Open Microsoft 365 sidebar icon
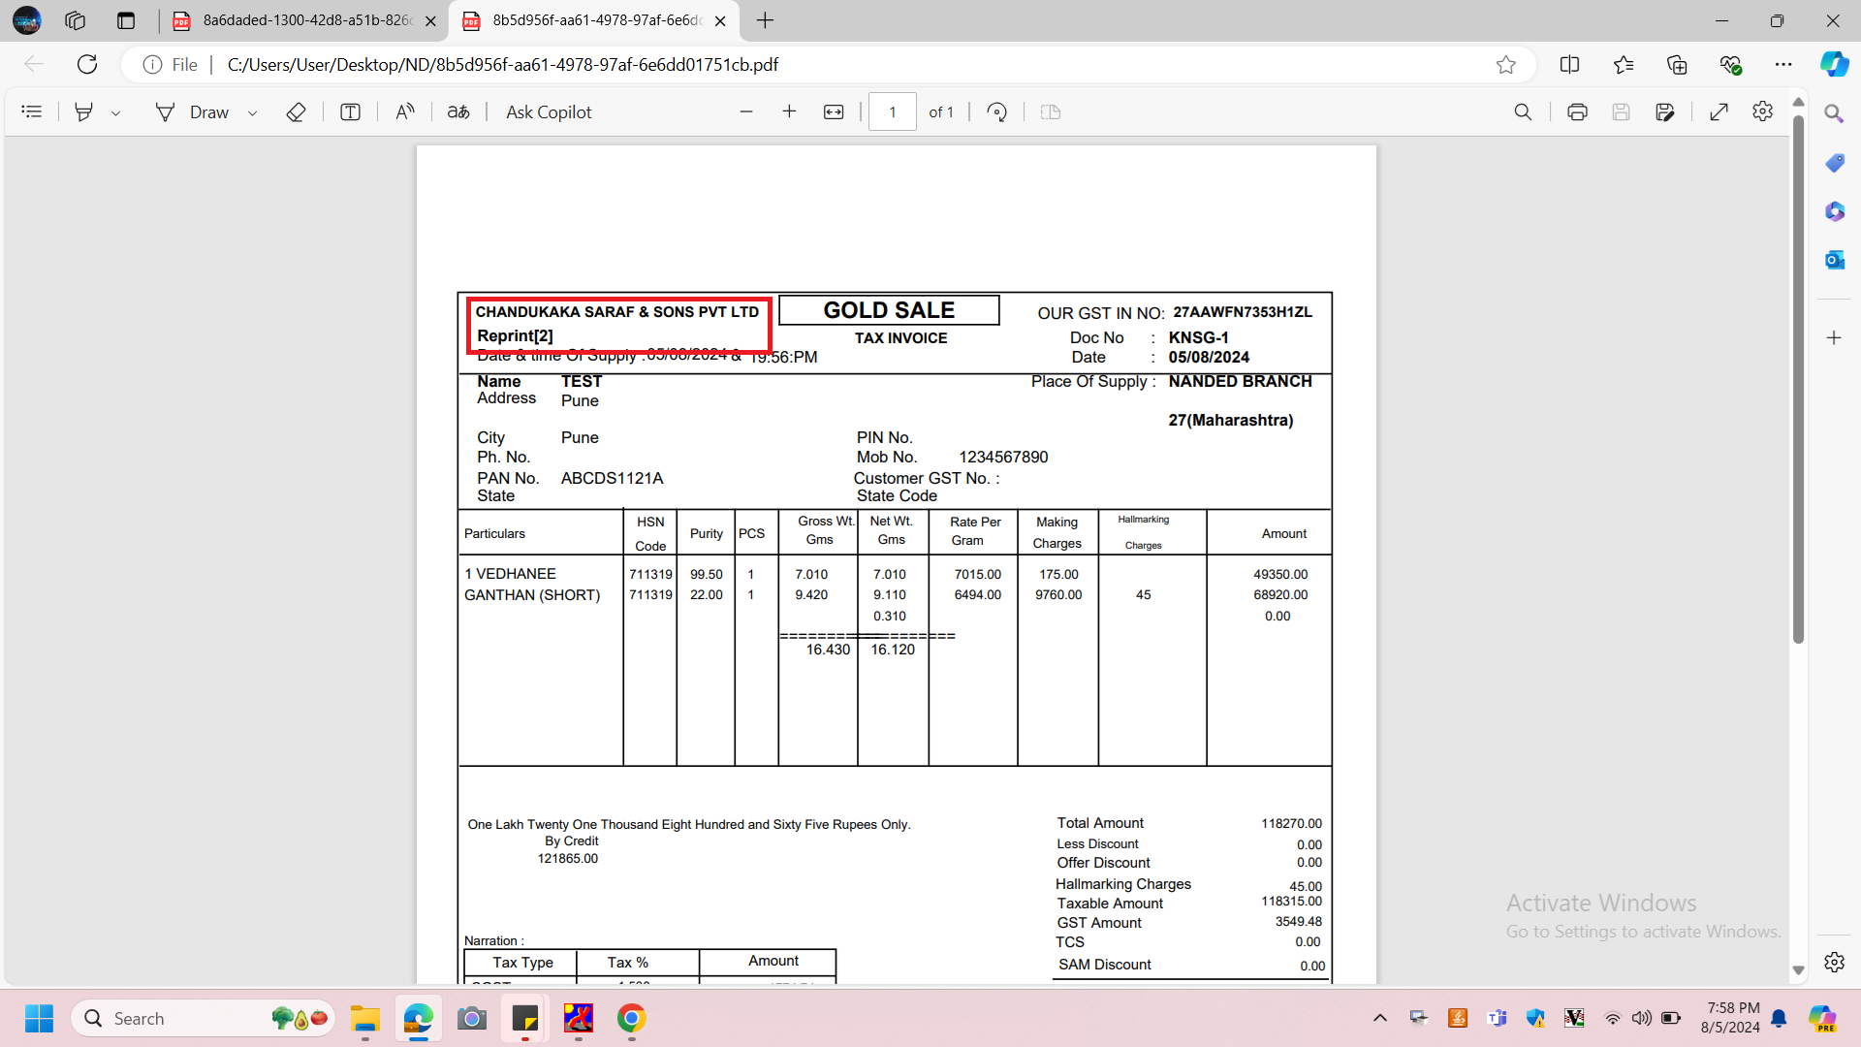This screenshot has height=1047, width=1861. point(1834,211)
